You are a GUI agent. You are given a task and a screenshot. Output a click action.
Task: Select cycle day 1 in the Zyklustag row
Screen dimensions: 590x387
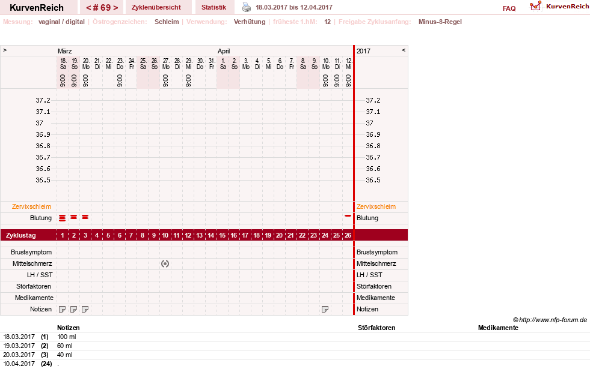pyautogui.click(x=63, y=235)
